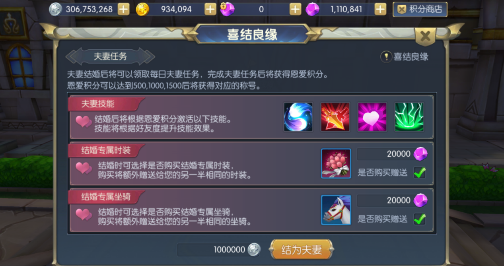Image resolution: width=504 pixels, height=266 pixels.
Task: Toggle wedding outfit 是否购买赠送 checkbox
Action: click(420, 173)
